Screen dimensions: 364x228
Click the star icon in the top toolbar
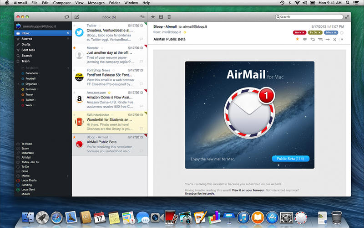click(x=153, y=17)
